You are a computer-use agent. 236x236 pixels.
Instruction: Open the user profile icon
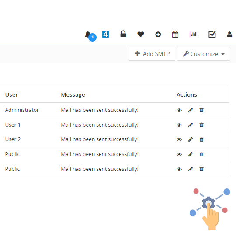coord(229,35)
